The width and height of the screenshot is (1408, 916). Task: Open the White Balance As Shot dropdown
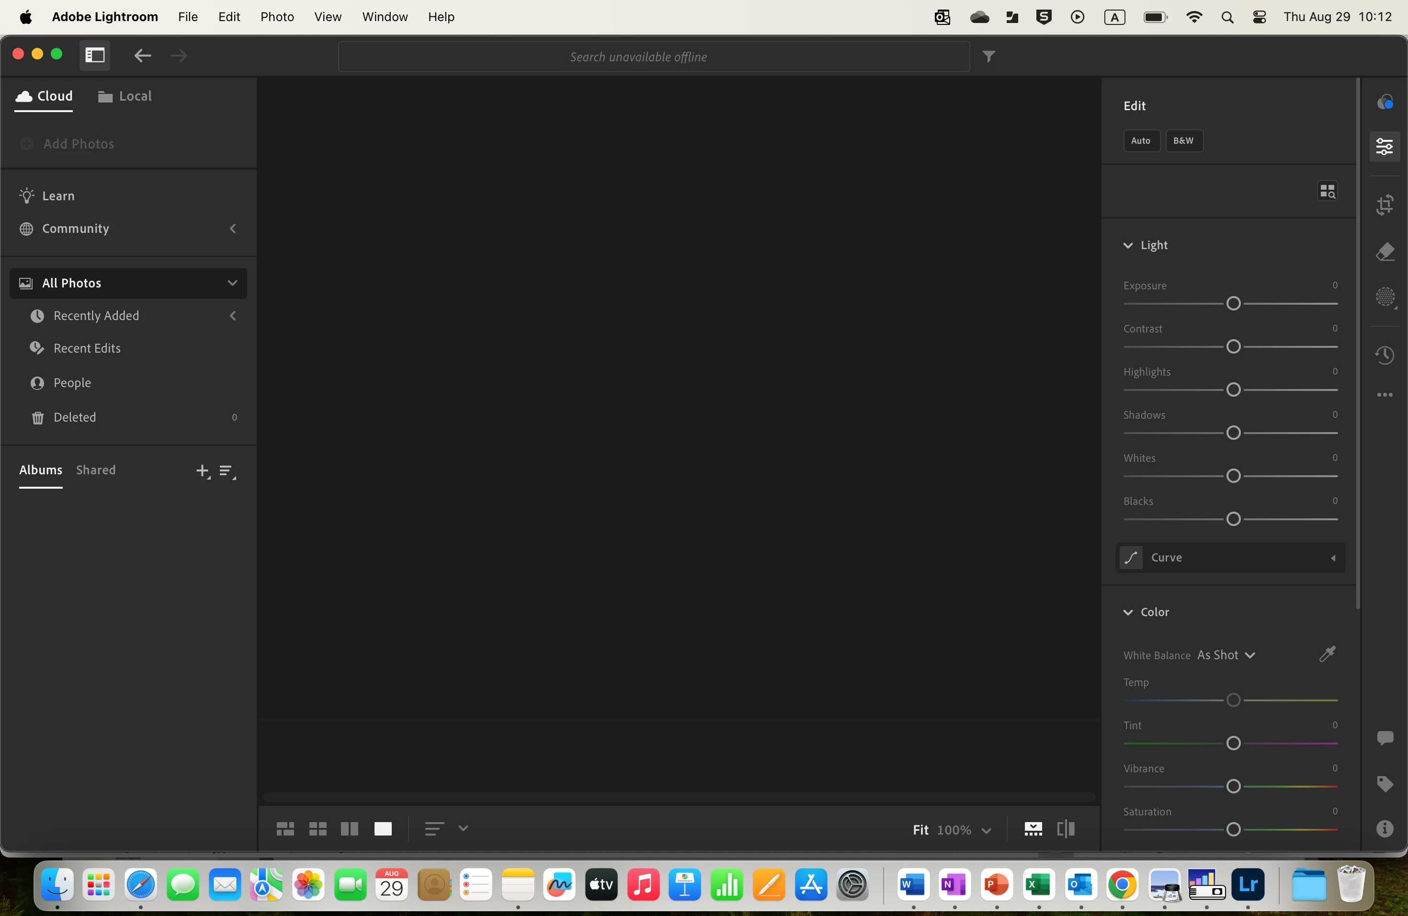tap(1226, 655)
